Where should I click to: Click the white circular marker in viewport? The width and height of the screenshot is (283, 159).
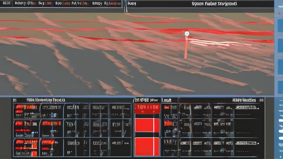tap(187, 34)
